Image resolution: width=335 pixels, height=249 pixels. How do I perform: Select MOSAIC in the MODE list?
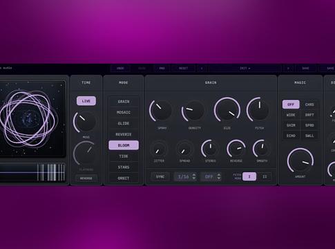click(x=124, y=112)
